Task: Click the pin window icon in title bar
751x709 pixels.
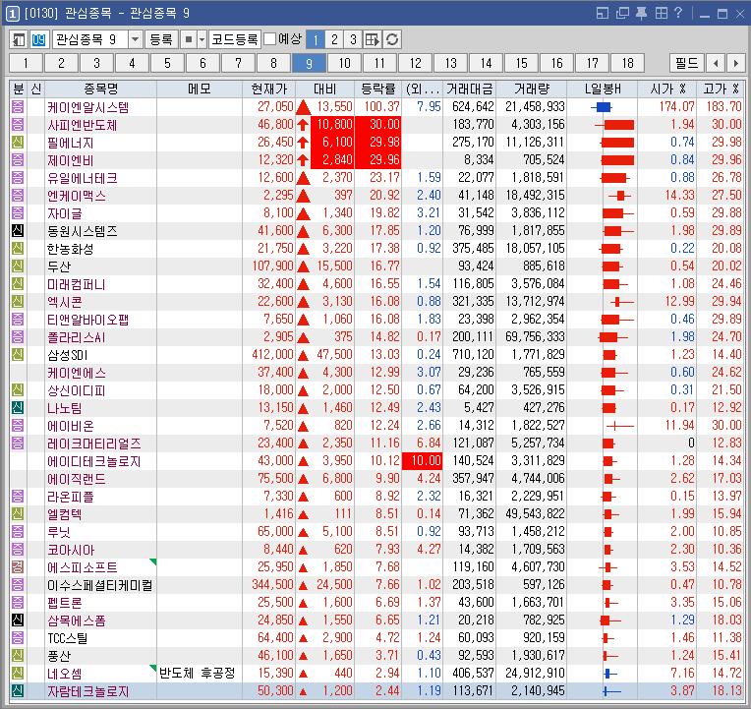Action: tap(641, 13)
